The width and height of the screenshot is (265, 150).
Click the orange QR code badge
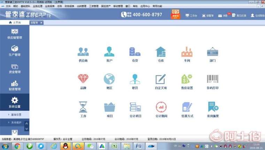tap(175, 14)
